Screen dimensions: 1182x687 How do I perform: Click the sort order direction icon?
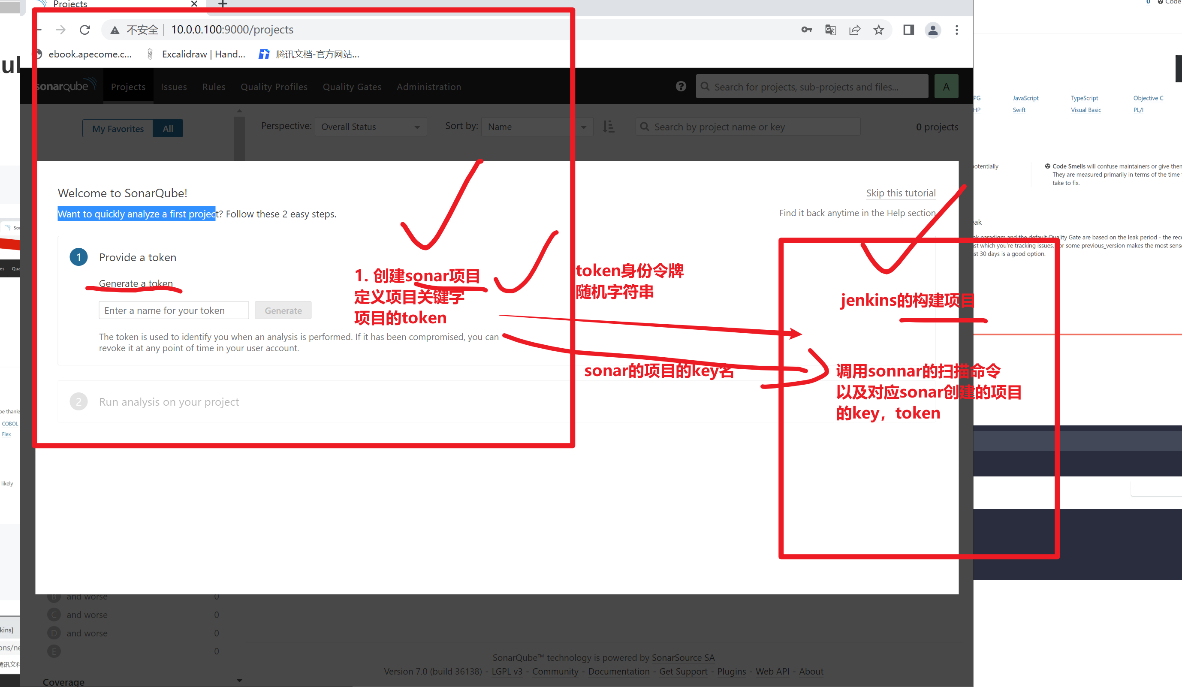pyautogui.click(x=608, y=127)
